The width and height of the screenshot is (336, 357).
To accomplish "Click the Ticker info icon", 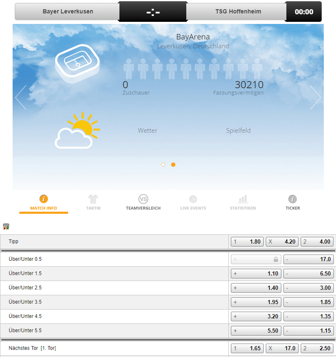I will (293, 199).
